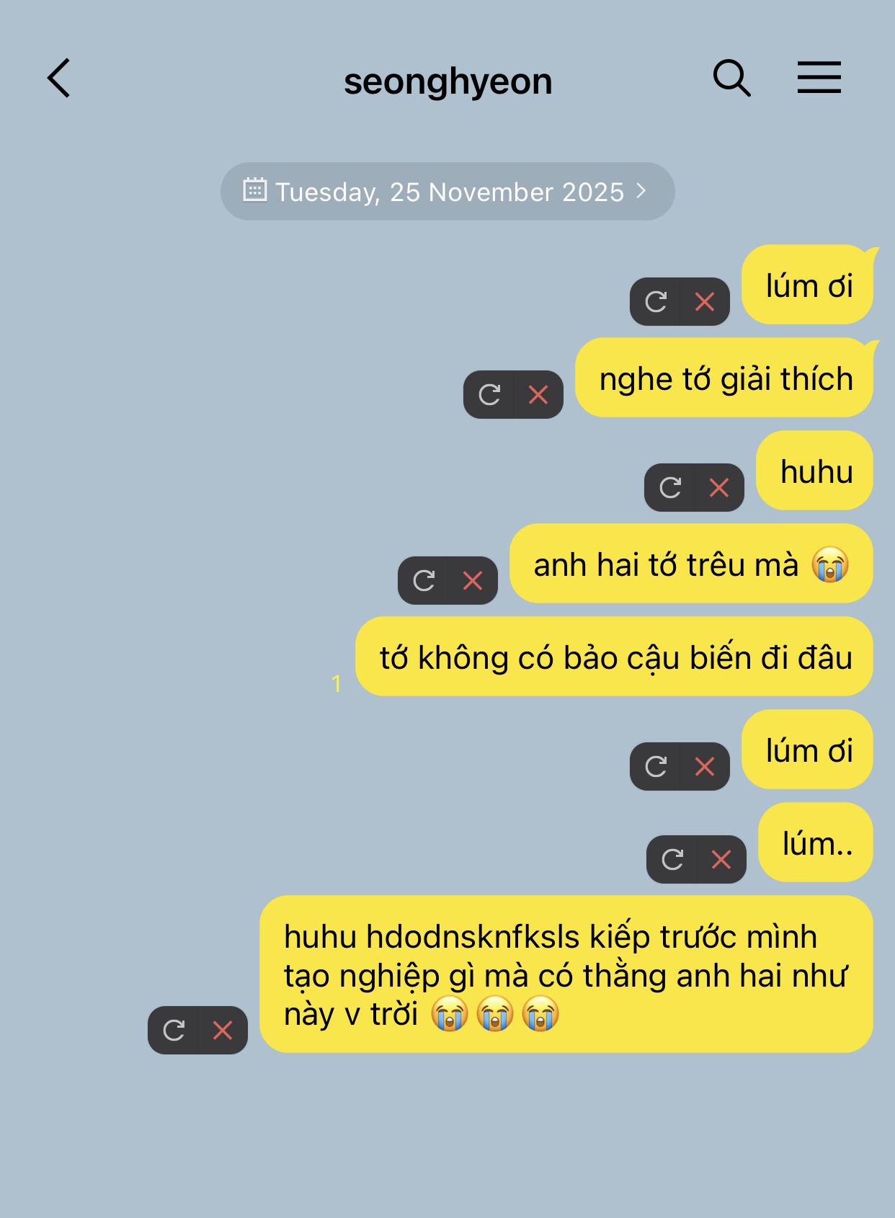Resend the first "lúm ơi" message
This screenshot has width=895, height=1218.
point(655,301)
